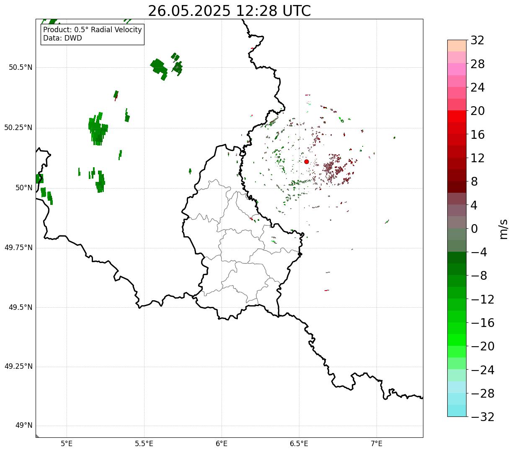This screenshot has width=513, height=452.
Task: Click the colorbar tick value 16
Action: 477,135
